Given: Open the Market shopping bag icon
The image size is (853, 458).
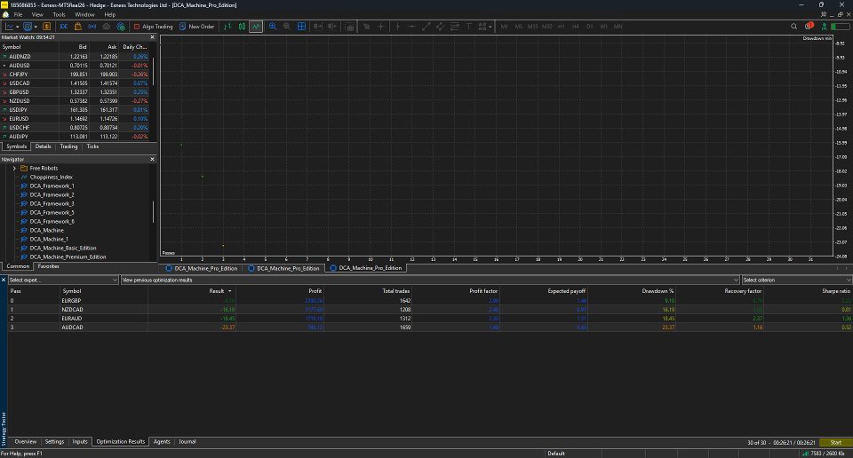Looking at the screenshot, I should click(x=78, y=26).
